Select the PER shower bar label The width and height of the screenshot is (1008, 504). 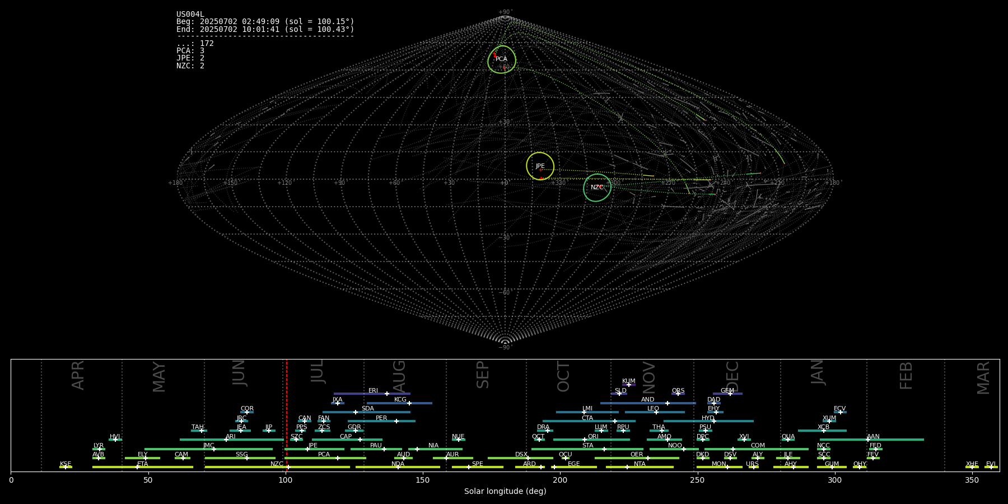click(x=381, y=418)
